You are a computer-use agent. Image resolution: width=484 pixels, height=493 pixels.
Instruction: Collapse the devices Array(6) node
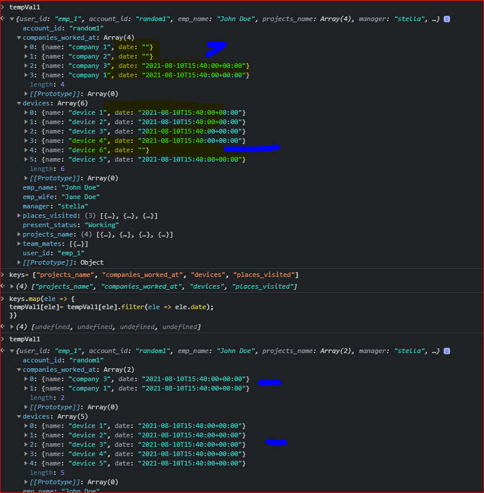[x=18, y=102]
